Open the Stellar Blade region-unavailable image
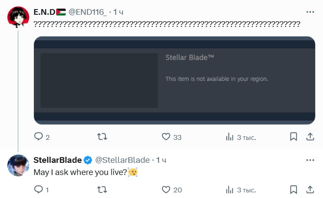 click(174, 80)
